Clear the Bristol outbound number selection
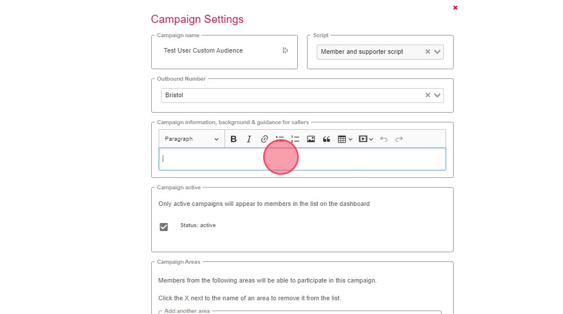This screenshot has height=314, width=563. click(x=427, y=95)
